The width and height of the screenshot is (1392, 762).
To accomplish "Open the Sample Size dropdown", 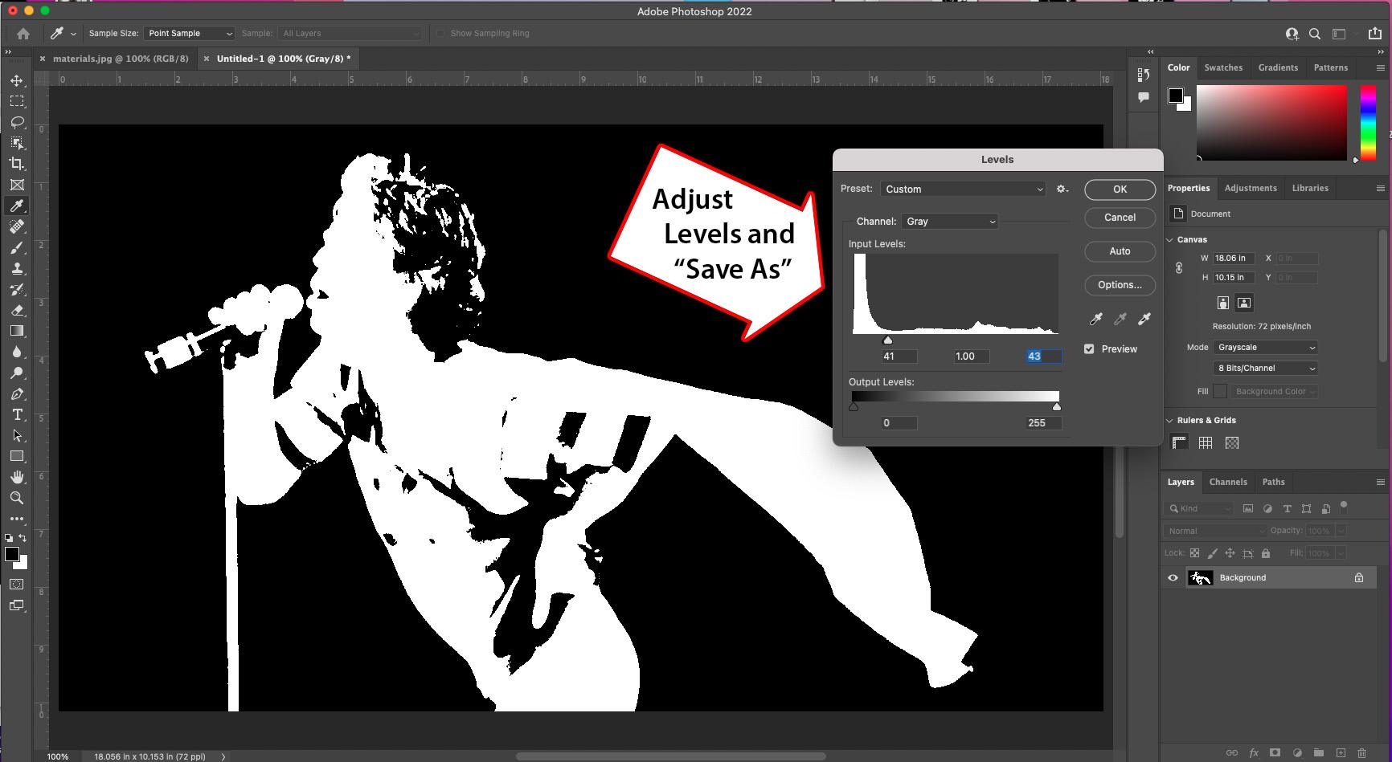I will [x=189, y=34].
